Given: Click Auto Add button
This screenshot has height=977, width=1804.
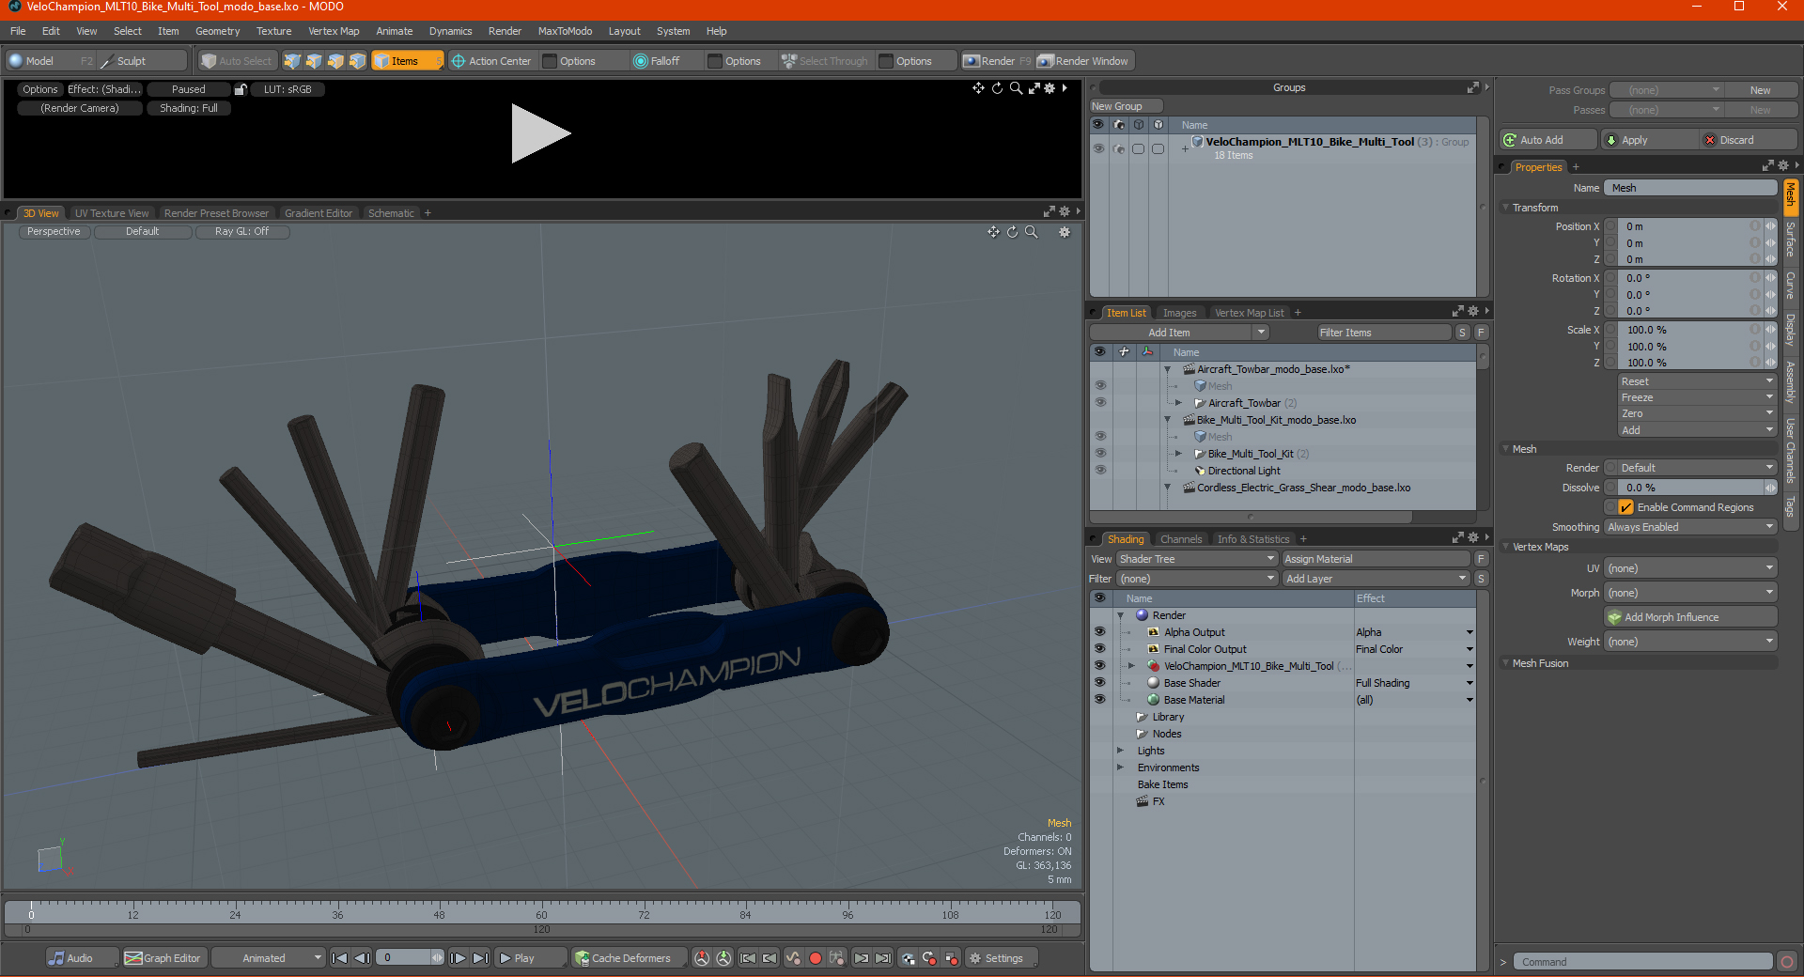Looking at the screenshot, I should [x=1548, y=140].
